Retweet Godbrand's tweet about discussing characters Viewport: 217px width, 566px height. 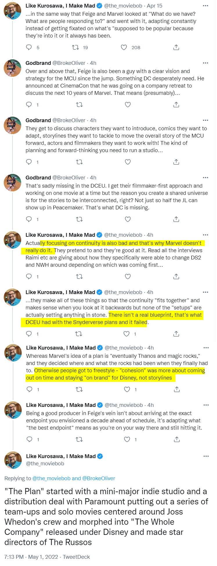click(x=79, y=162)
